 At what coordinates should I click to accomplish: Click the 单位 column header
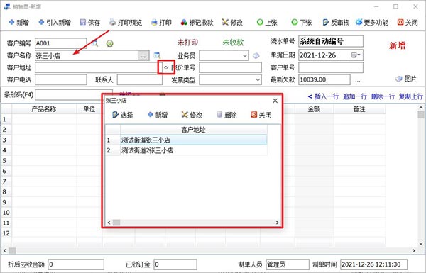coord(89,109)
